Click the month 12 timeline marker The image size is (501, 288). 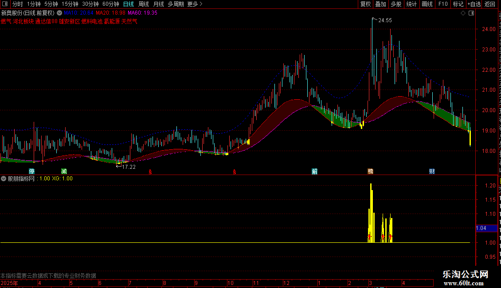(286, 283)
